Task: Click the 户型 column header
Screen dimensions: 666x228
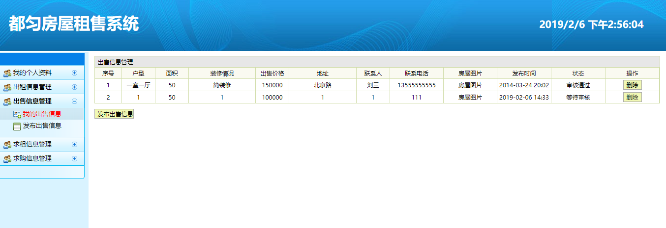Action: point(139,74)
